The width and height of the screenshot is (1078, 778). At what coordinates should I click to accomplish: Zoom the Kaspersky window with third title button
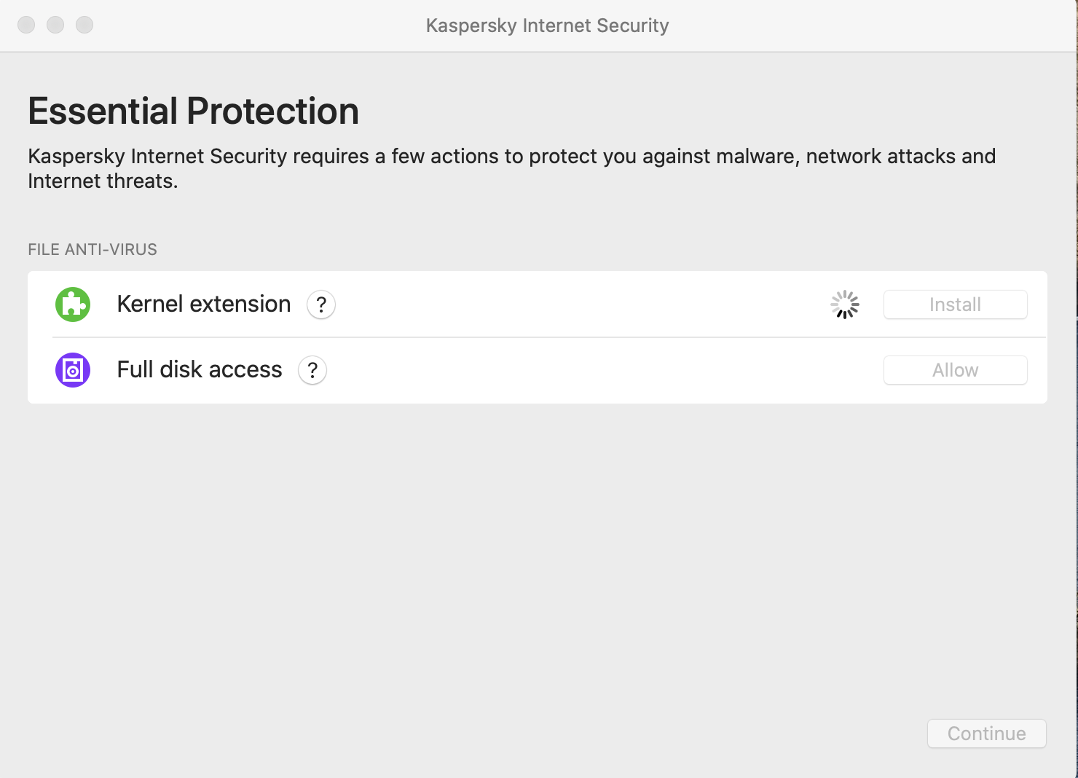coord(84,25)
